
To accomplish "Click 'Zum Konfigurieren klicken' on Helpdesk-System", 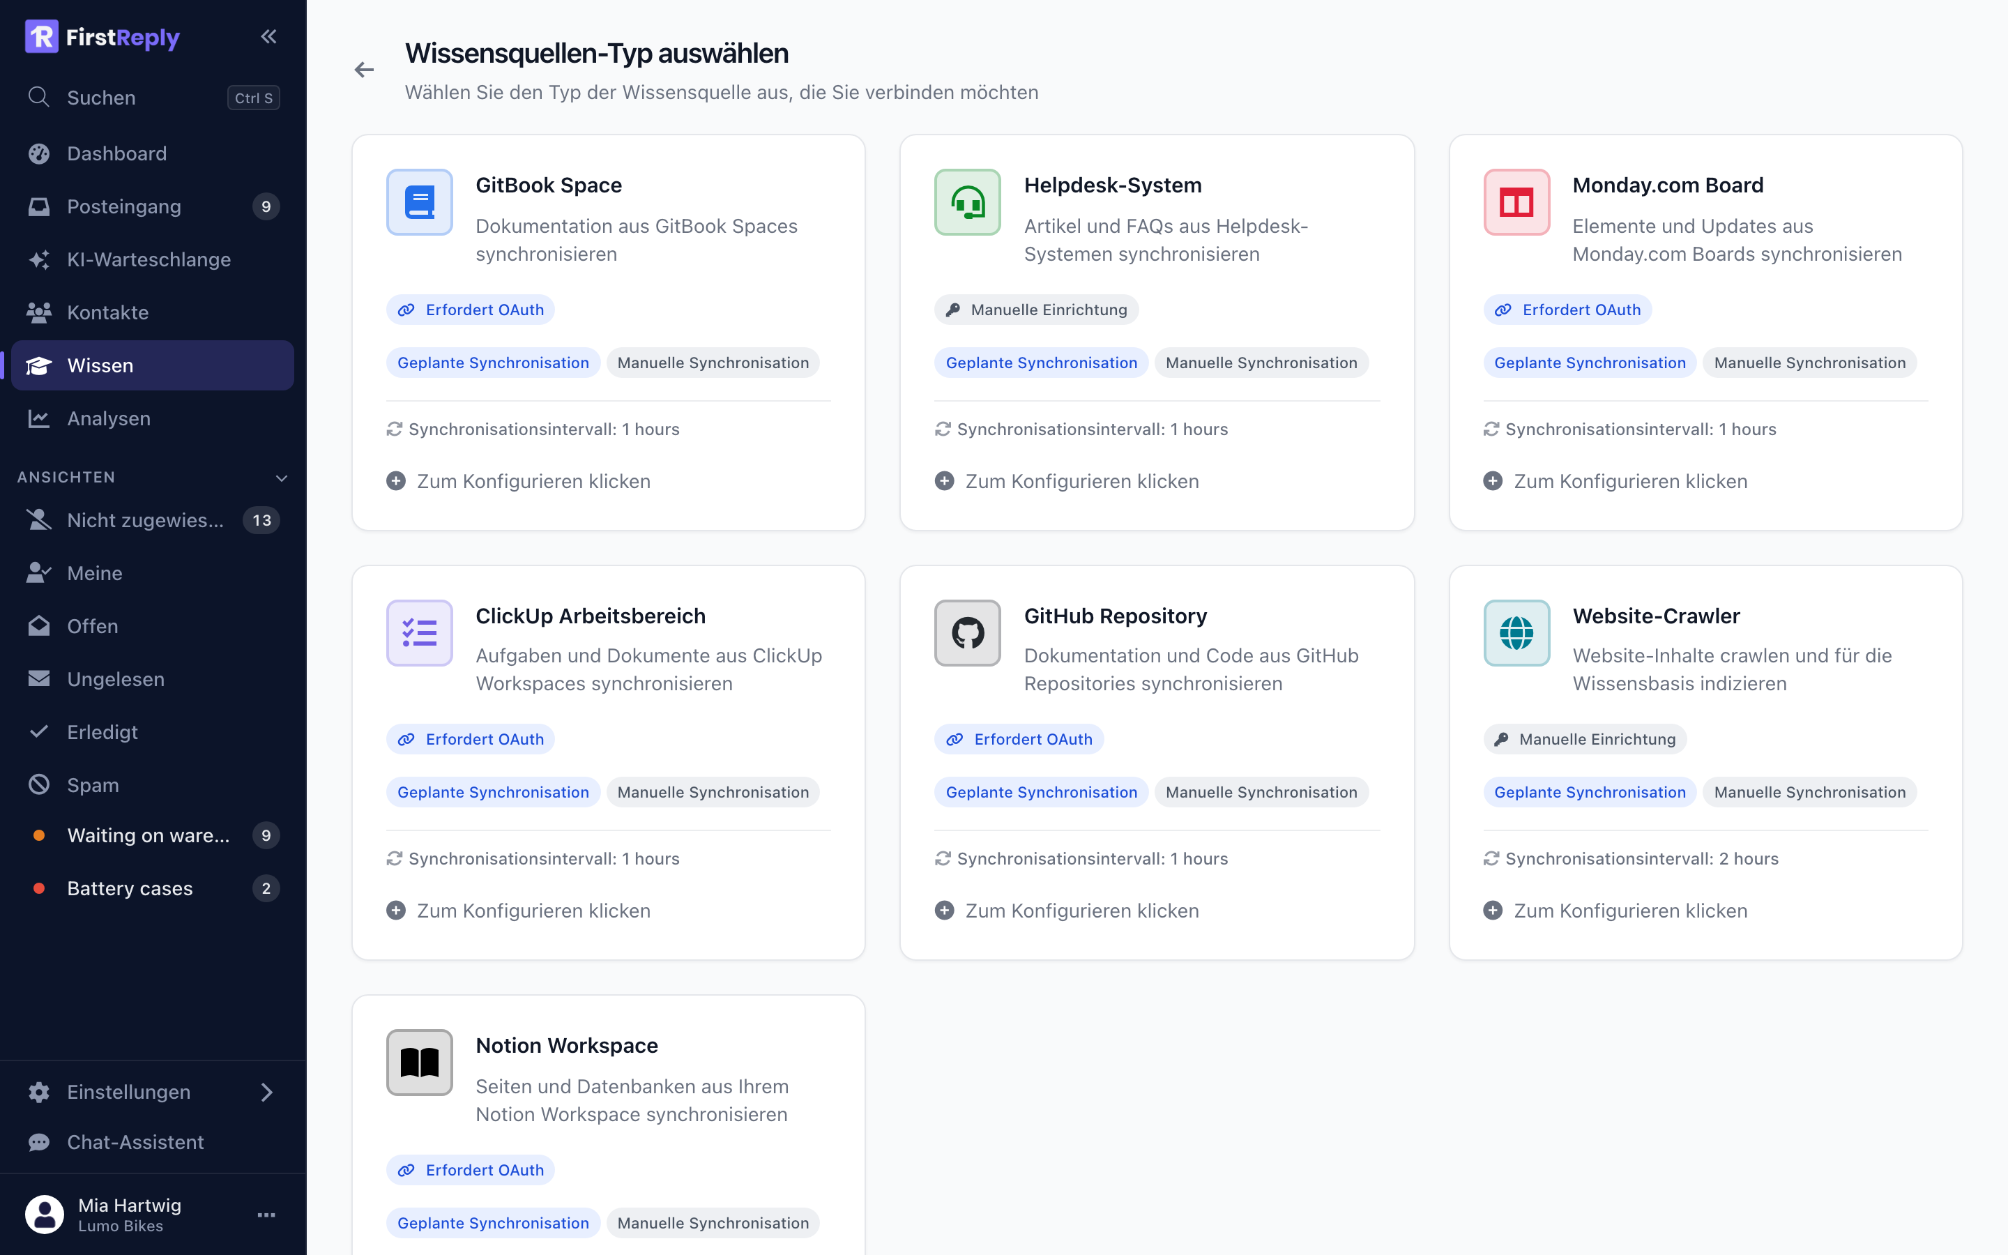I will (1082, 481).
